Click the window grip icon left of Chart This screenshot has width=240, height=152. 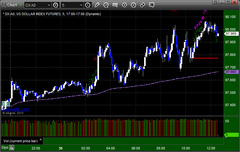coord(4,5)
